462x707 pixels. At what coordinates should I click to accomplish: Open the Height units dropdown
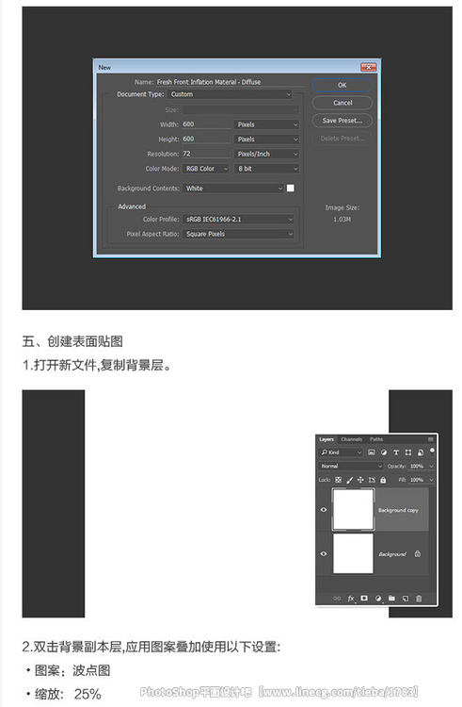[x=266, y=139]
